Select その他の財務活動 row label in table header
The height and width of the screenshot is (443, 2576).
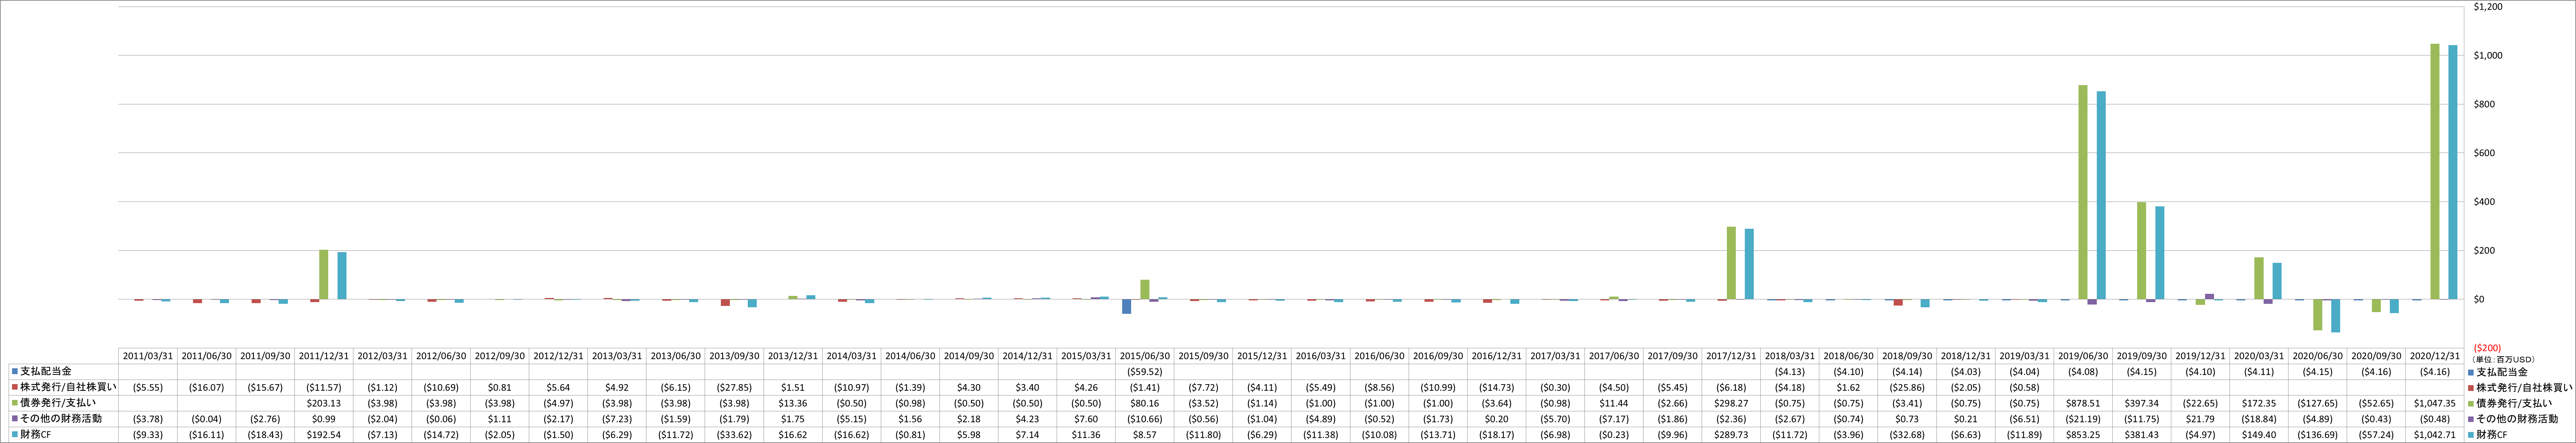click(x=61, y=419)
